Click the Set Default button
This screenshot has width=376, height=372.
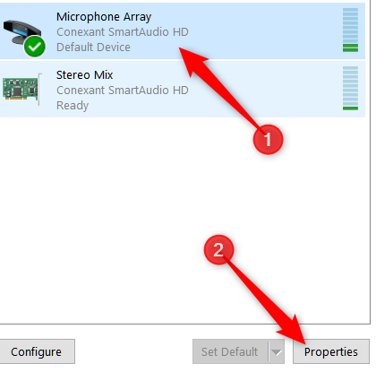coord(231,351)
